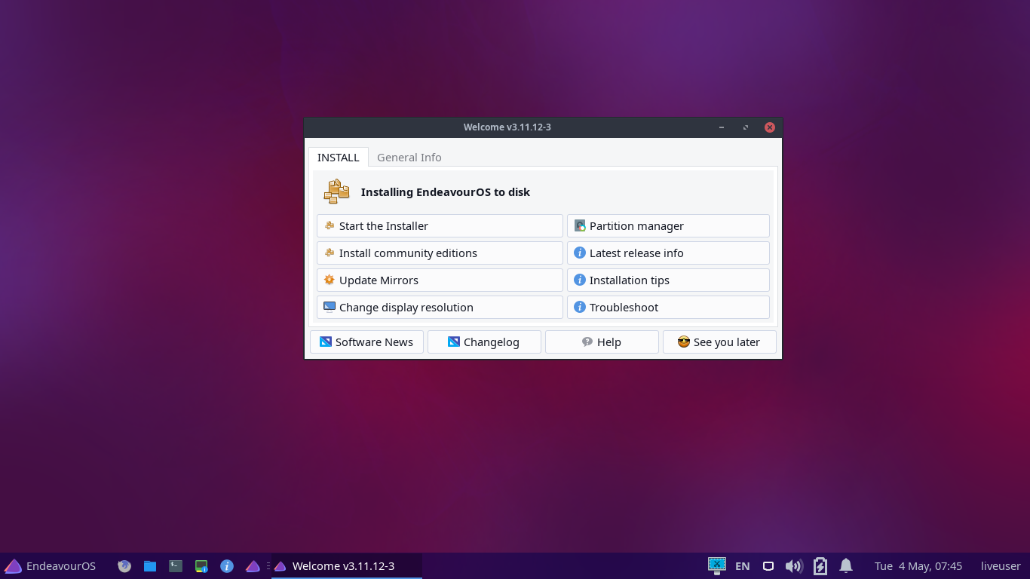Open Latest release info

coord(668,253)
